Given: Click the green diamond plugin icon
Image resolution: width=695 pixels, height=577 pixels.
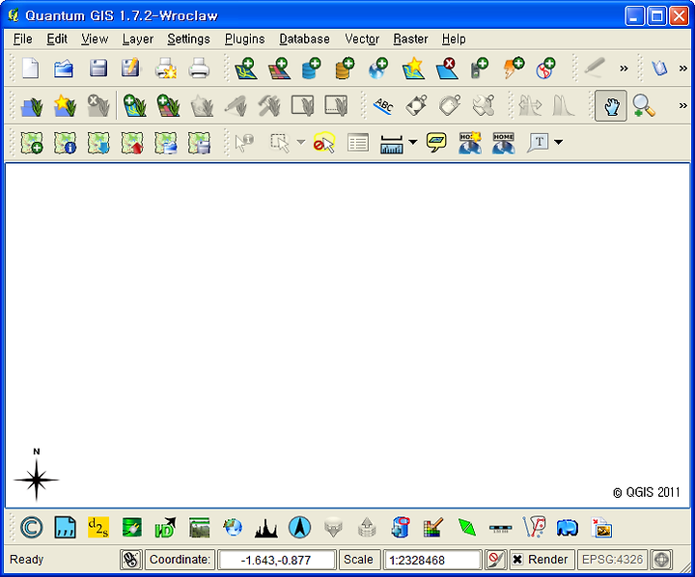Looking at the screenshot, I should pos(467,528).
